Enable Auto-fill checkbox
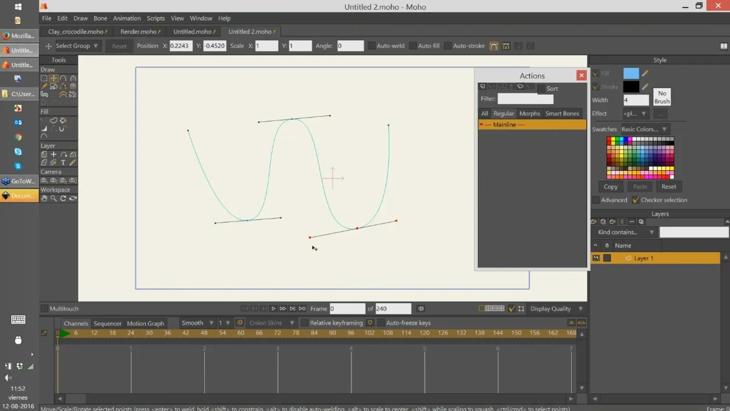The width and height of the screenshot is (730, 411). coord(412,46)
